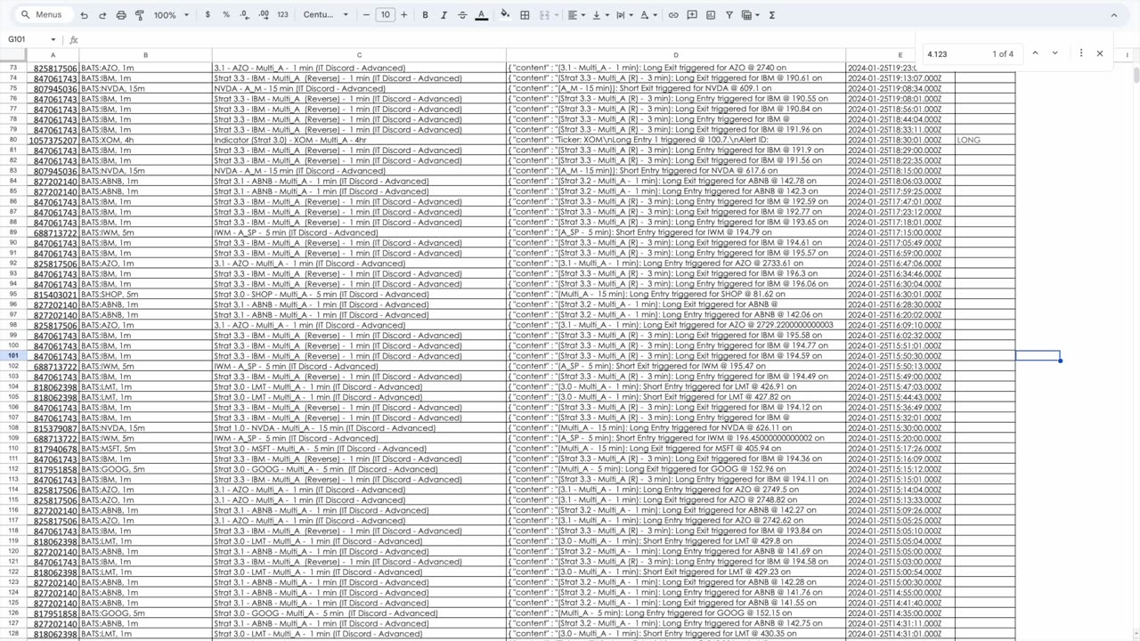Open the 100% zoom dropdown
Screen dimensions: 1140x641
tap(171, 15)
